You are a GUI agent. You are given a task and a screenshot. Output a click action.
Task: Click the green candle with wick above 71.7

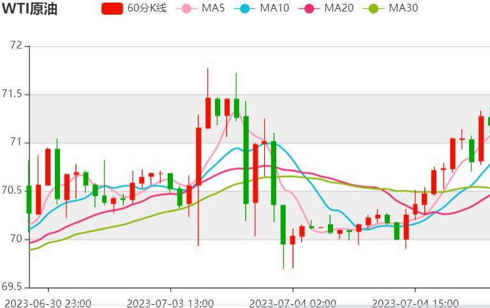coord(236,108)
